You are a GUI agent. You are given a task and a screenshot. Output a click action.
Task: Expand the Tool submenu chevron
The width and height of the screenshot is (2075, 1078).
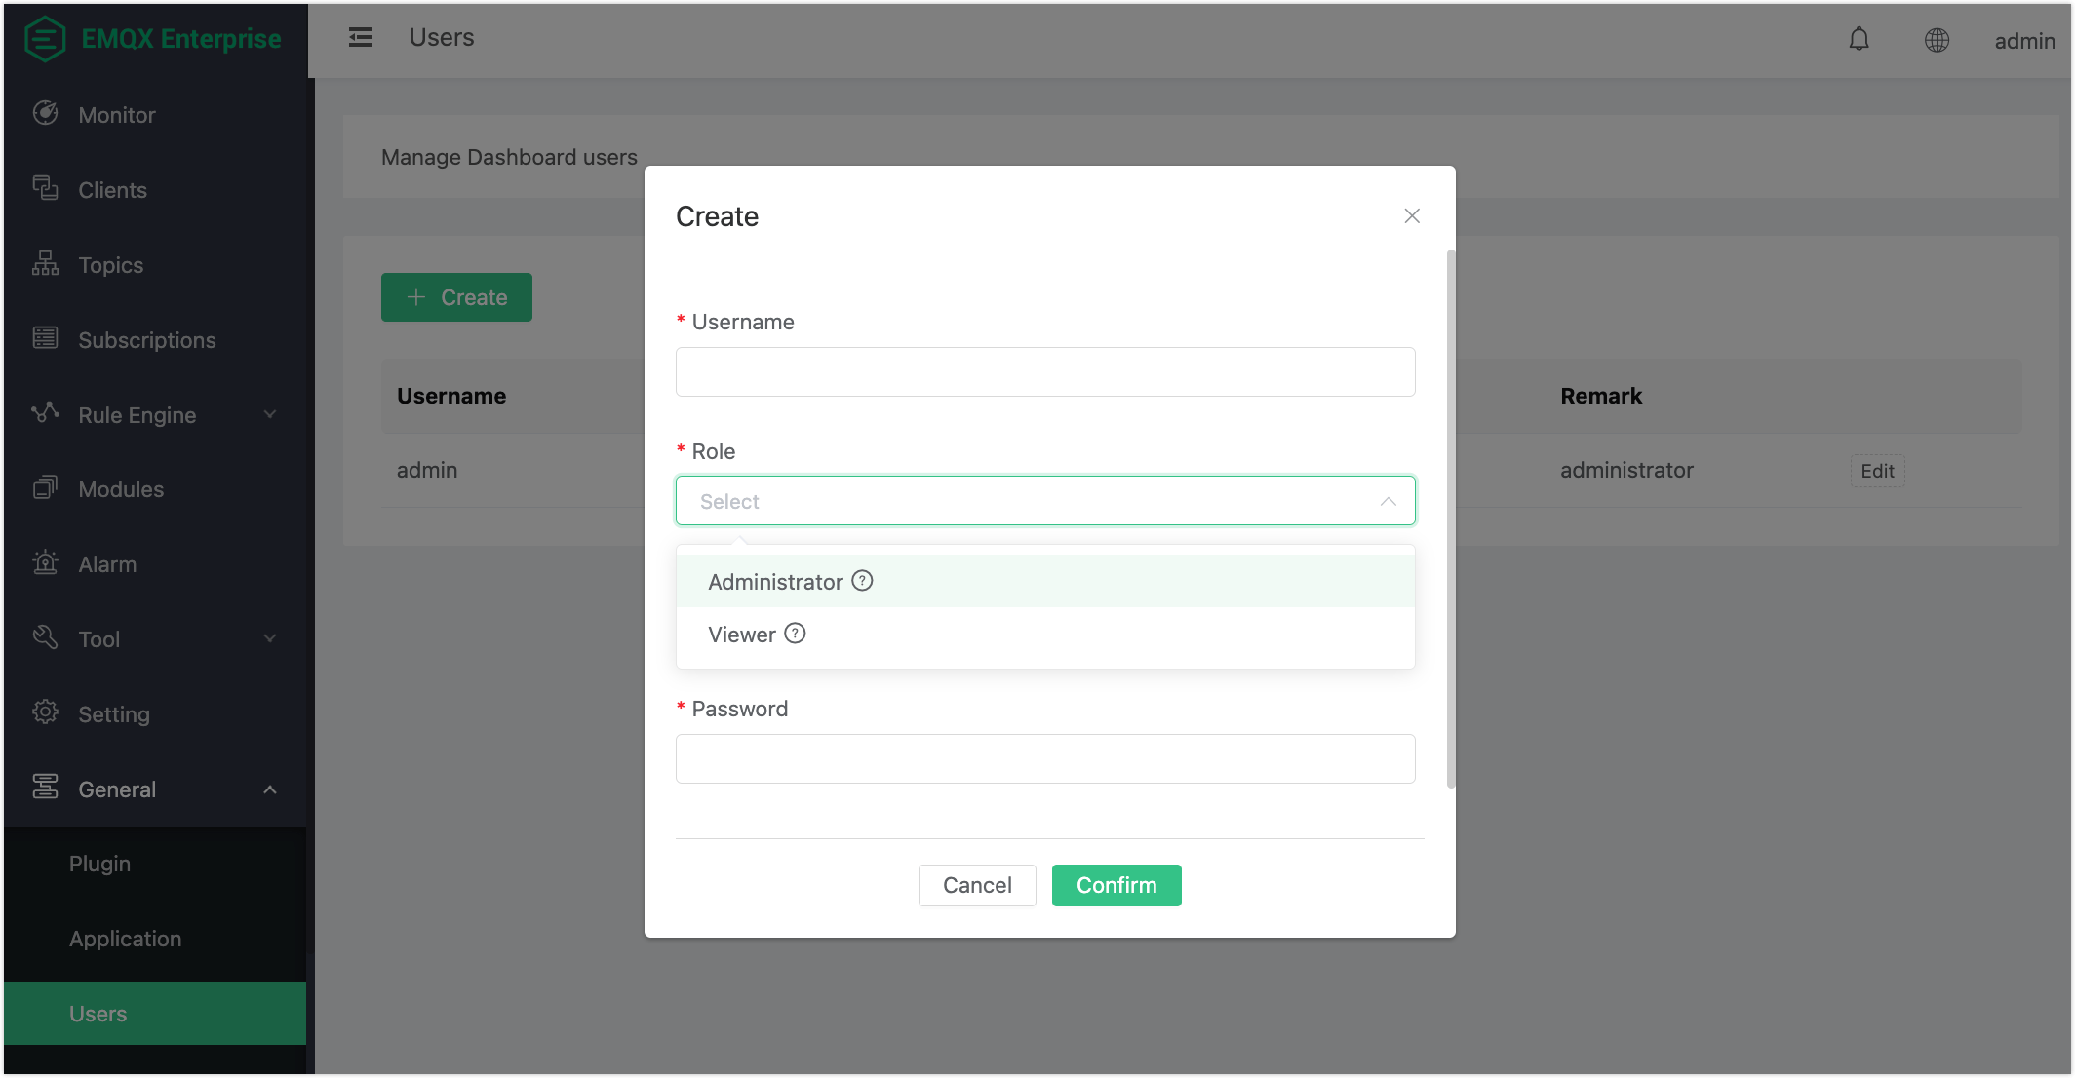pyautogui.click(x=270, y=638)
